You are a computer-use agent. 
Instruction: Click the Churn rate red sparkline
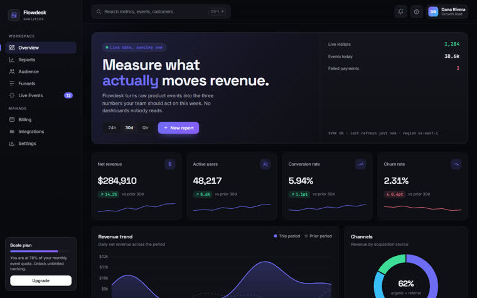coord(422,208)
